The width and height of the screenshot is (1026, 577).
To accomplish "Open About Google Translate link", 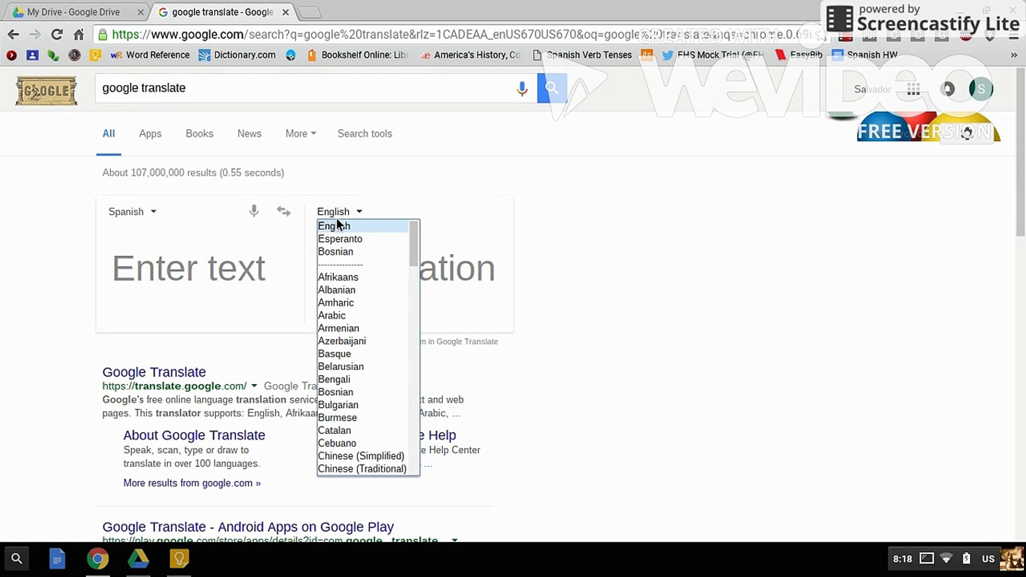I will pyautogui.click(x=194, y=435).
